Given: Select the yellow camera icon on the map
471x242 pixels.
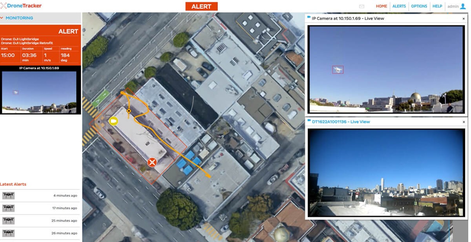Looking at the screenshot, I should pos(113,122).
